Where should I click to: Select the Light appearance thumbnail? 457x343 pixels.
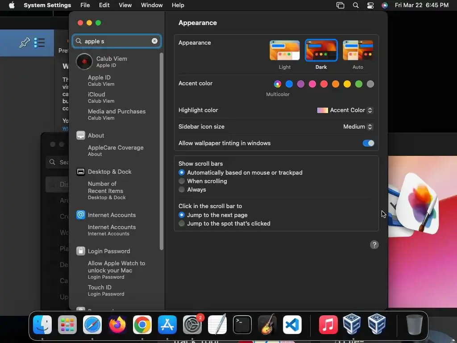click(x=284, y=50)
